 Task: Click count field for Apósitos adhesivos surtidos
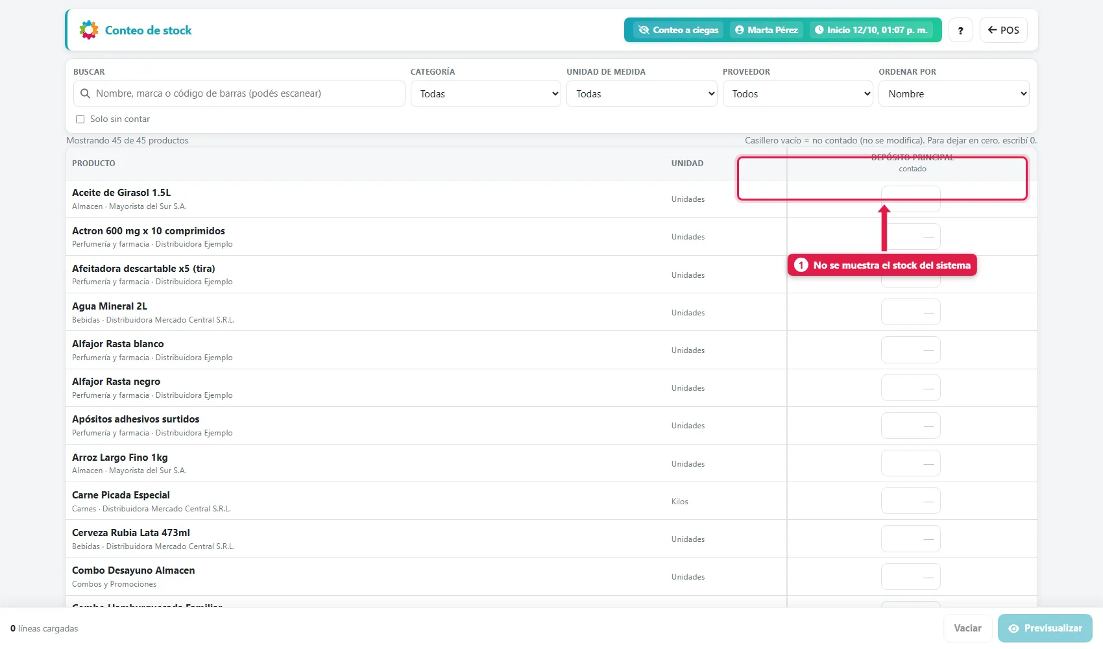click(911, 425)
